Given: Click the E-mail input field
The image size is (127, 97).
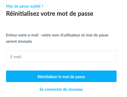Looking at the screenshot, I should coord(61,56).
